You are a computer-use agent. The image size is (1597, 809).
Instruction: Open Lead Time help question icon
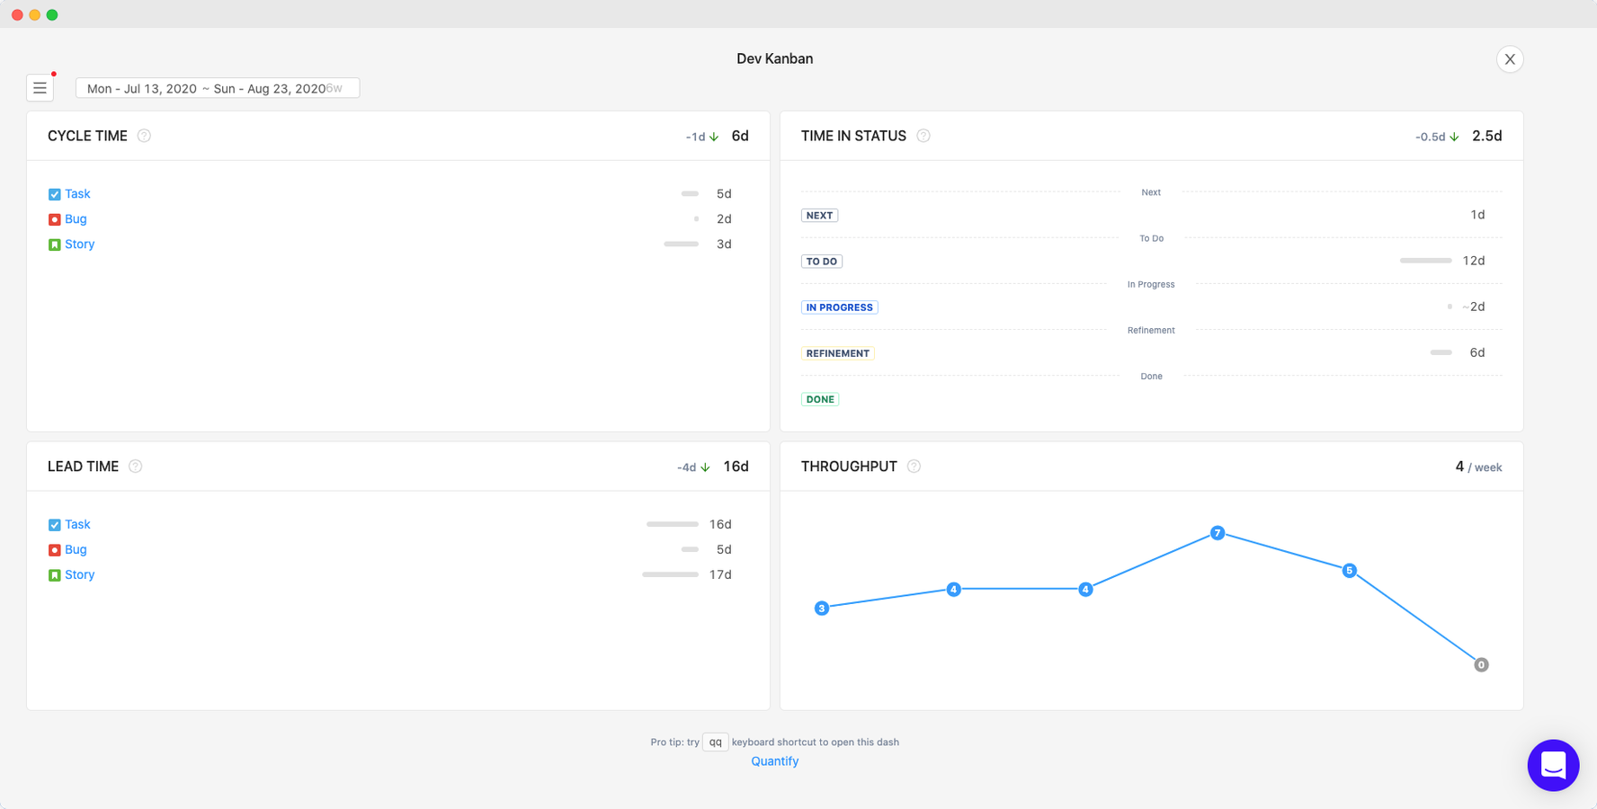click(x=136, y=467)
